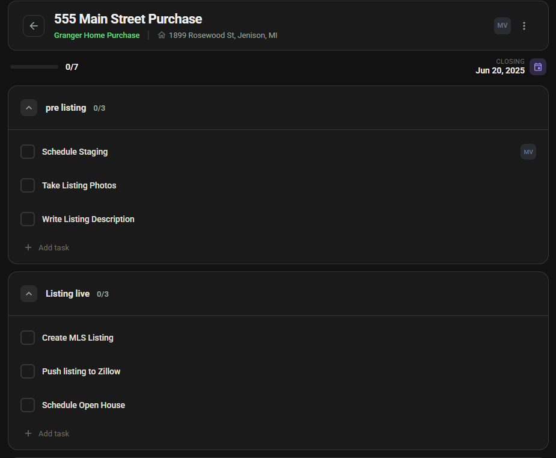Click the 0/7 task progress bar

[34, 67]
